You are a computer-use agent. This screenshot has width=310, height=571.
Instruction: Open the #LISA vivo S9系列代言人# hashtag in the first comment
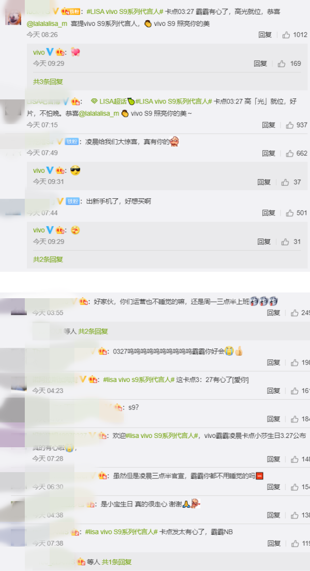[125, 12]
